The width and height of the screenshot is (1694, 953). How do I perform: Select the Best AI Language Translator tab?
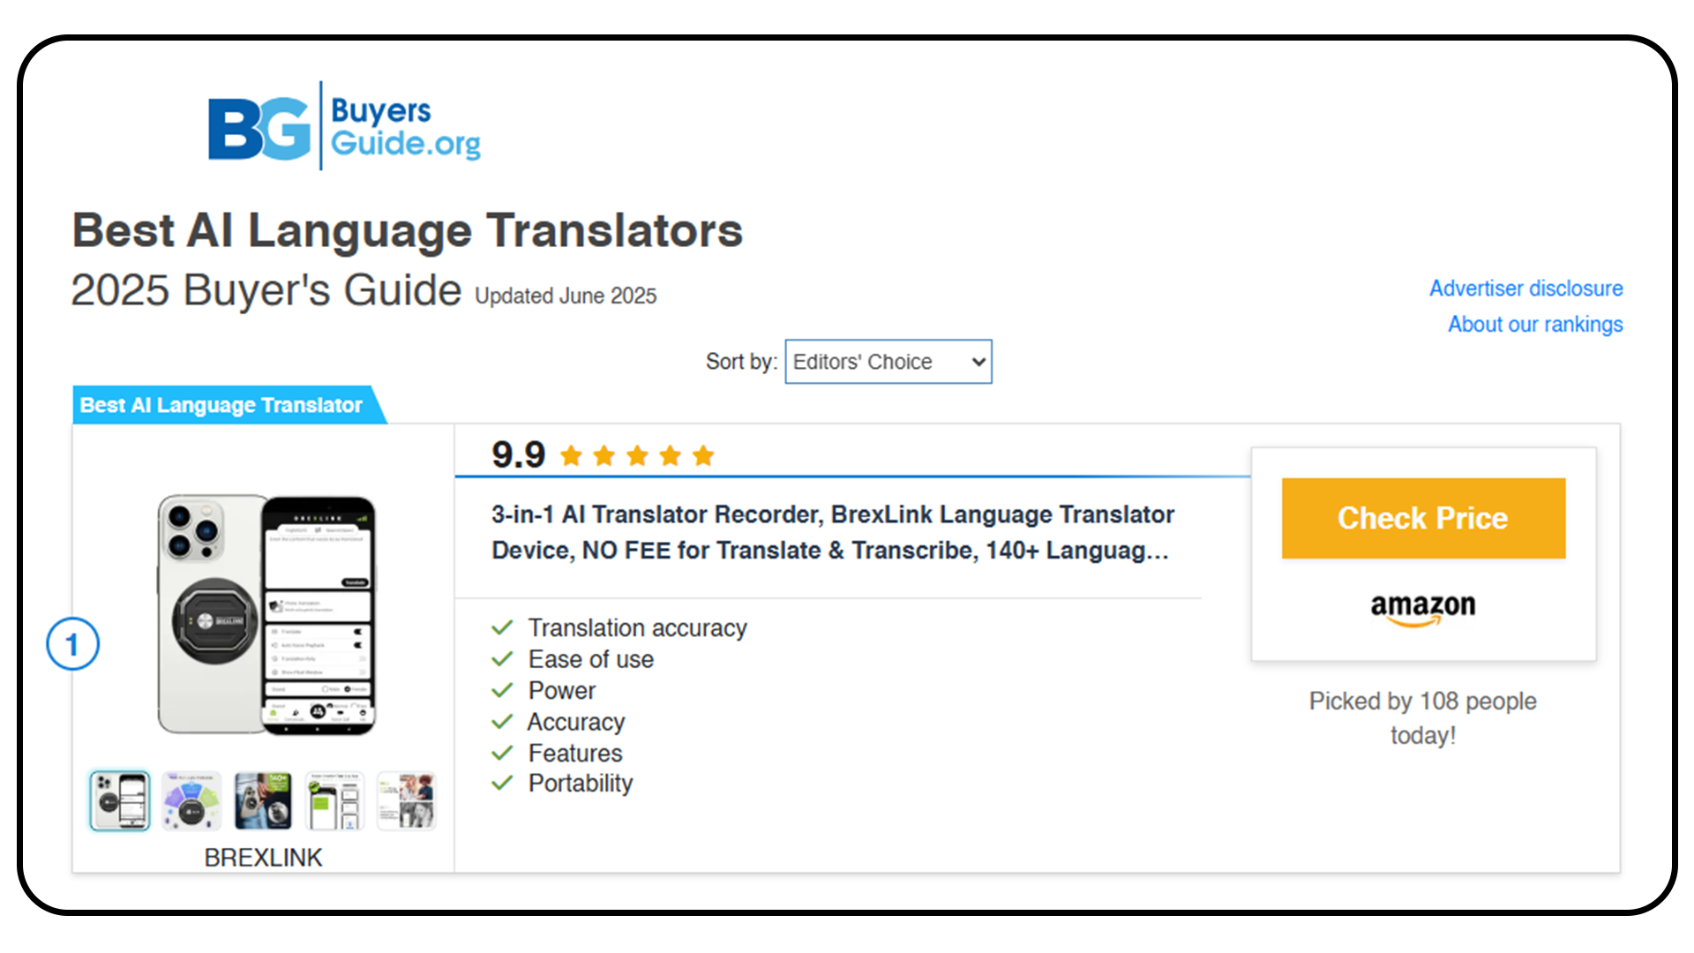tap(222, 405)
